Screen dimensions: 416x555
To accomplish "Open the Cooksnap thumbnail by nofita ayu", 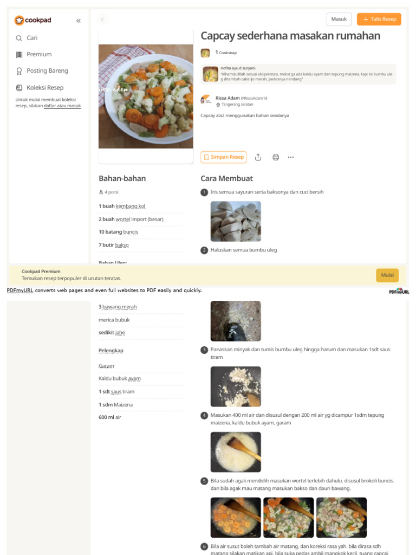I will click(x=211, y=74).
